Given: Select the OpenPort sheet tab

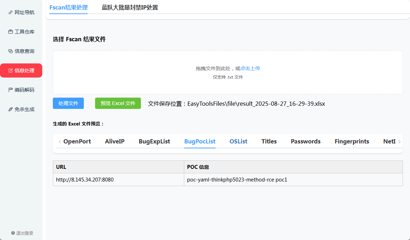Looking at the screenshot, I should (77, 141).
